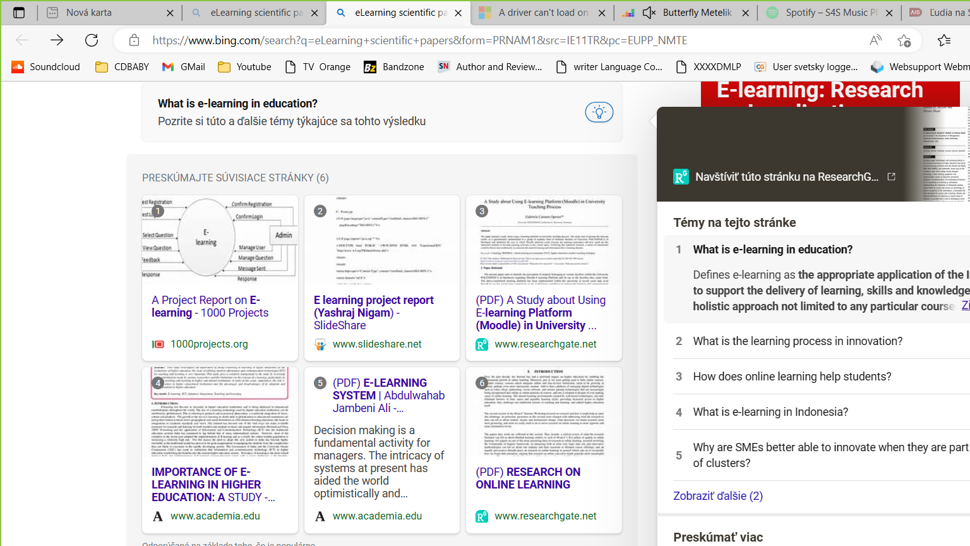970x546 pixels.
Task: Reload the current search page
Action: coord(92,39)
